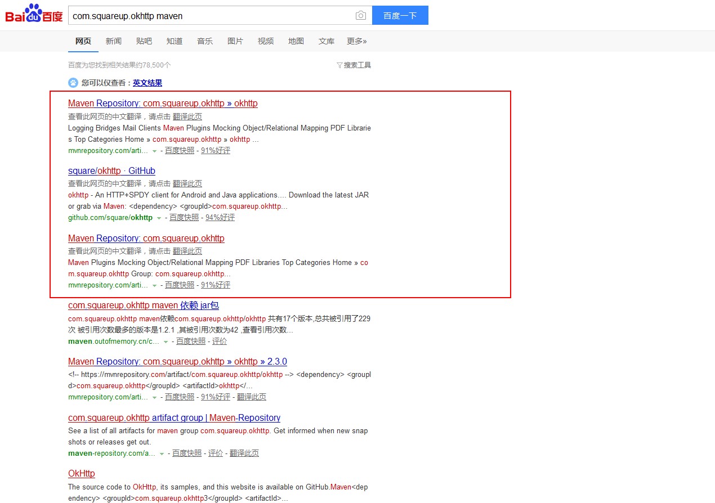Expand the 更多» menu
715x503 pixels.
(x=357, y=41)
